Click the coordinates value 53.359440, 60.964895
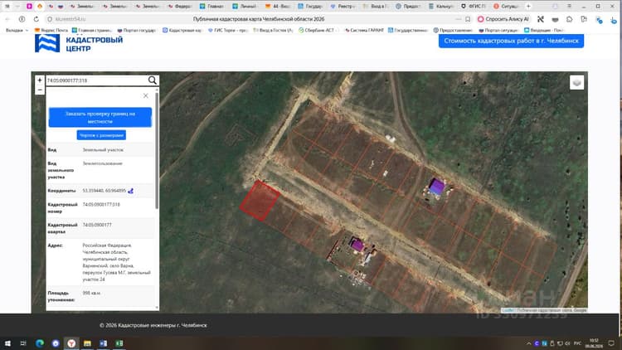Viewport: 622px width, 350px height. coord(104,191)
